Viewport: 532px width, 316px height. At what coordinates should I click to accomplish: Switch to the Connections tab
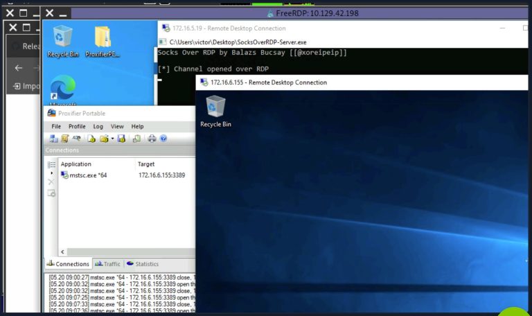tap(68, 264)
